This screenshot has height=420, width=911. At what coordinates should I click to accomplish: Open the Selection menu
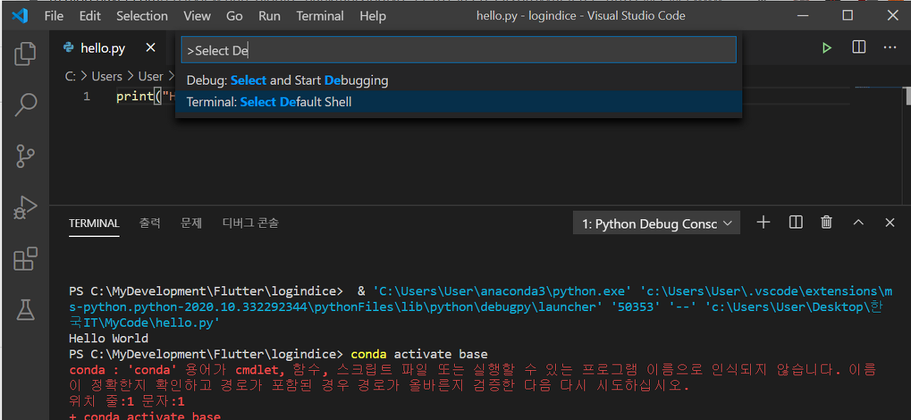tap(142, 16)
